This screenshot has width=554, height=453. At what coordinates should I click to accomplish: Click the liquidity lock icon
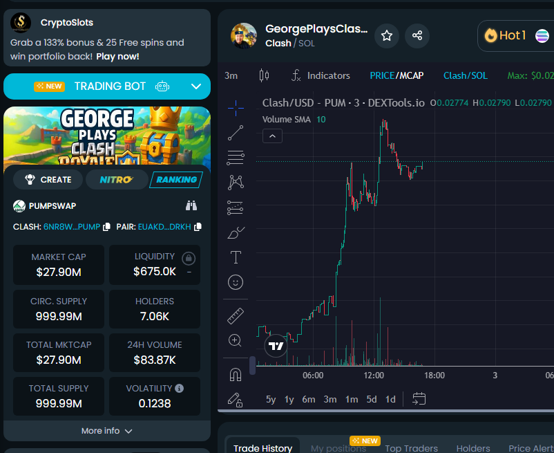coord(189,258)
